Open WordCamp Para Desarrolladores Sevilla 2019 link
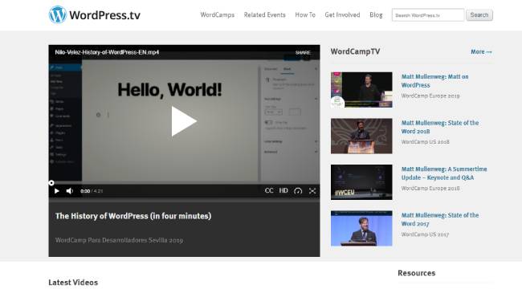The image size is (522, 289). click(x=119, y=240)
